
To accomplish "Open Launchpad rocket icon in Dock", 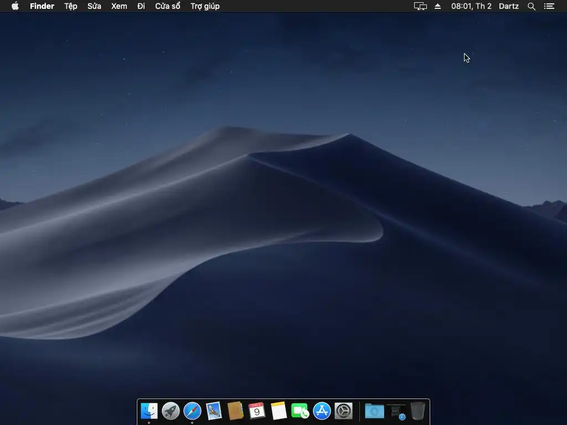I will pos(171,411).
